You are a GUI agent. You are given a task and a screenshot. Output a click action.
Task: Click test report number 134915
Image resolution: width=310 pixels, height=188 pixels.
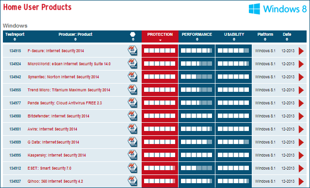point(15,51)
